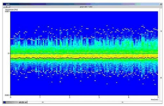Click the time [sec] axis label

(154, 99)
